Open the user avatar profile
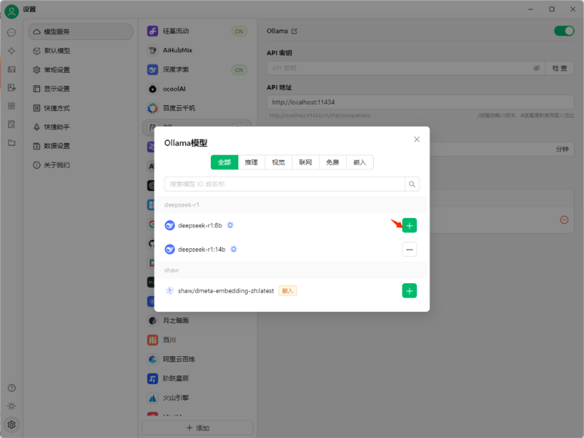 point(11,11)
